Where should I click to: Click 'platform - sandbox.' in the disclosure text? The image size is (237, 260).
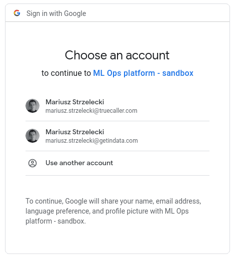[55, 221]
